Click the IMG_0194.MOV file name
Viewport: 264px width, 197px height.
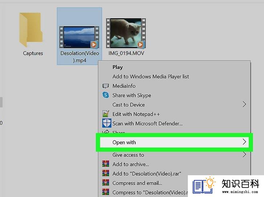click(126, 53)
